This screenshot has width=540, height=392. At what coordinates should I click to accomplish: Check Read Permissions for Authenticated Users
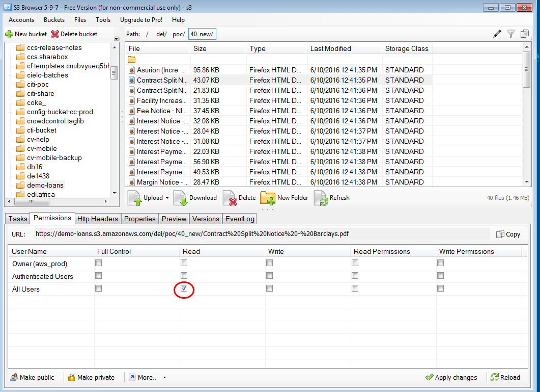pyautogui.click(x=355, y=276)
